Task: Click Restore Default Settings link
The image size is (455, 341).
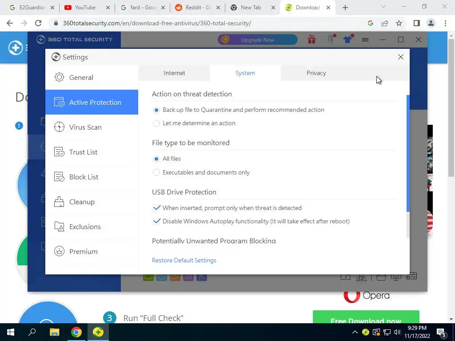Action: click(x=184, y=260)
